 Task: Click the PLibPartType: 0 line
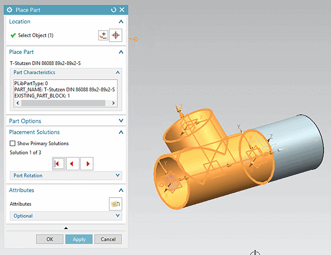pyautogui.click(x=31, y=83)
